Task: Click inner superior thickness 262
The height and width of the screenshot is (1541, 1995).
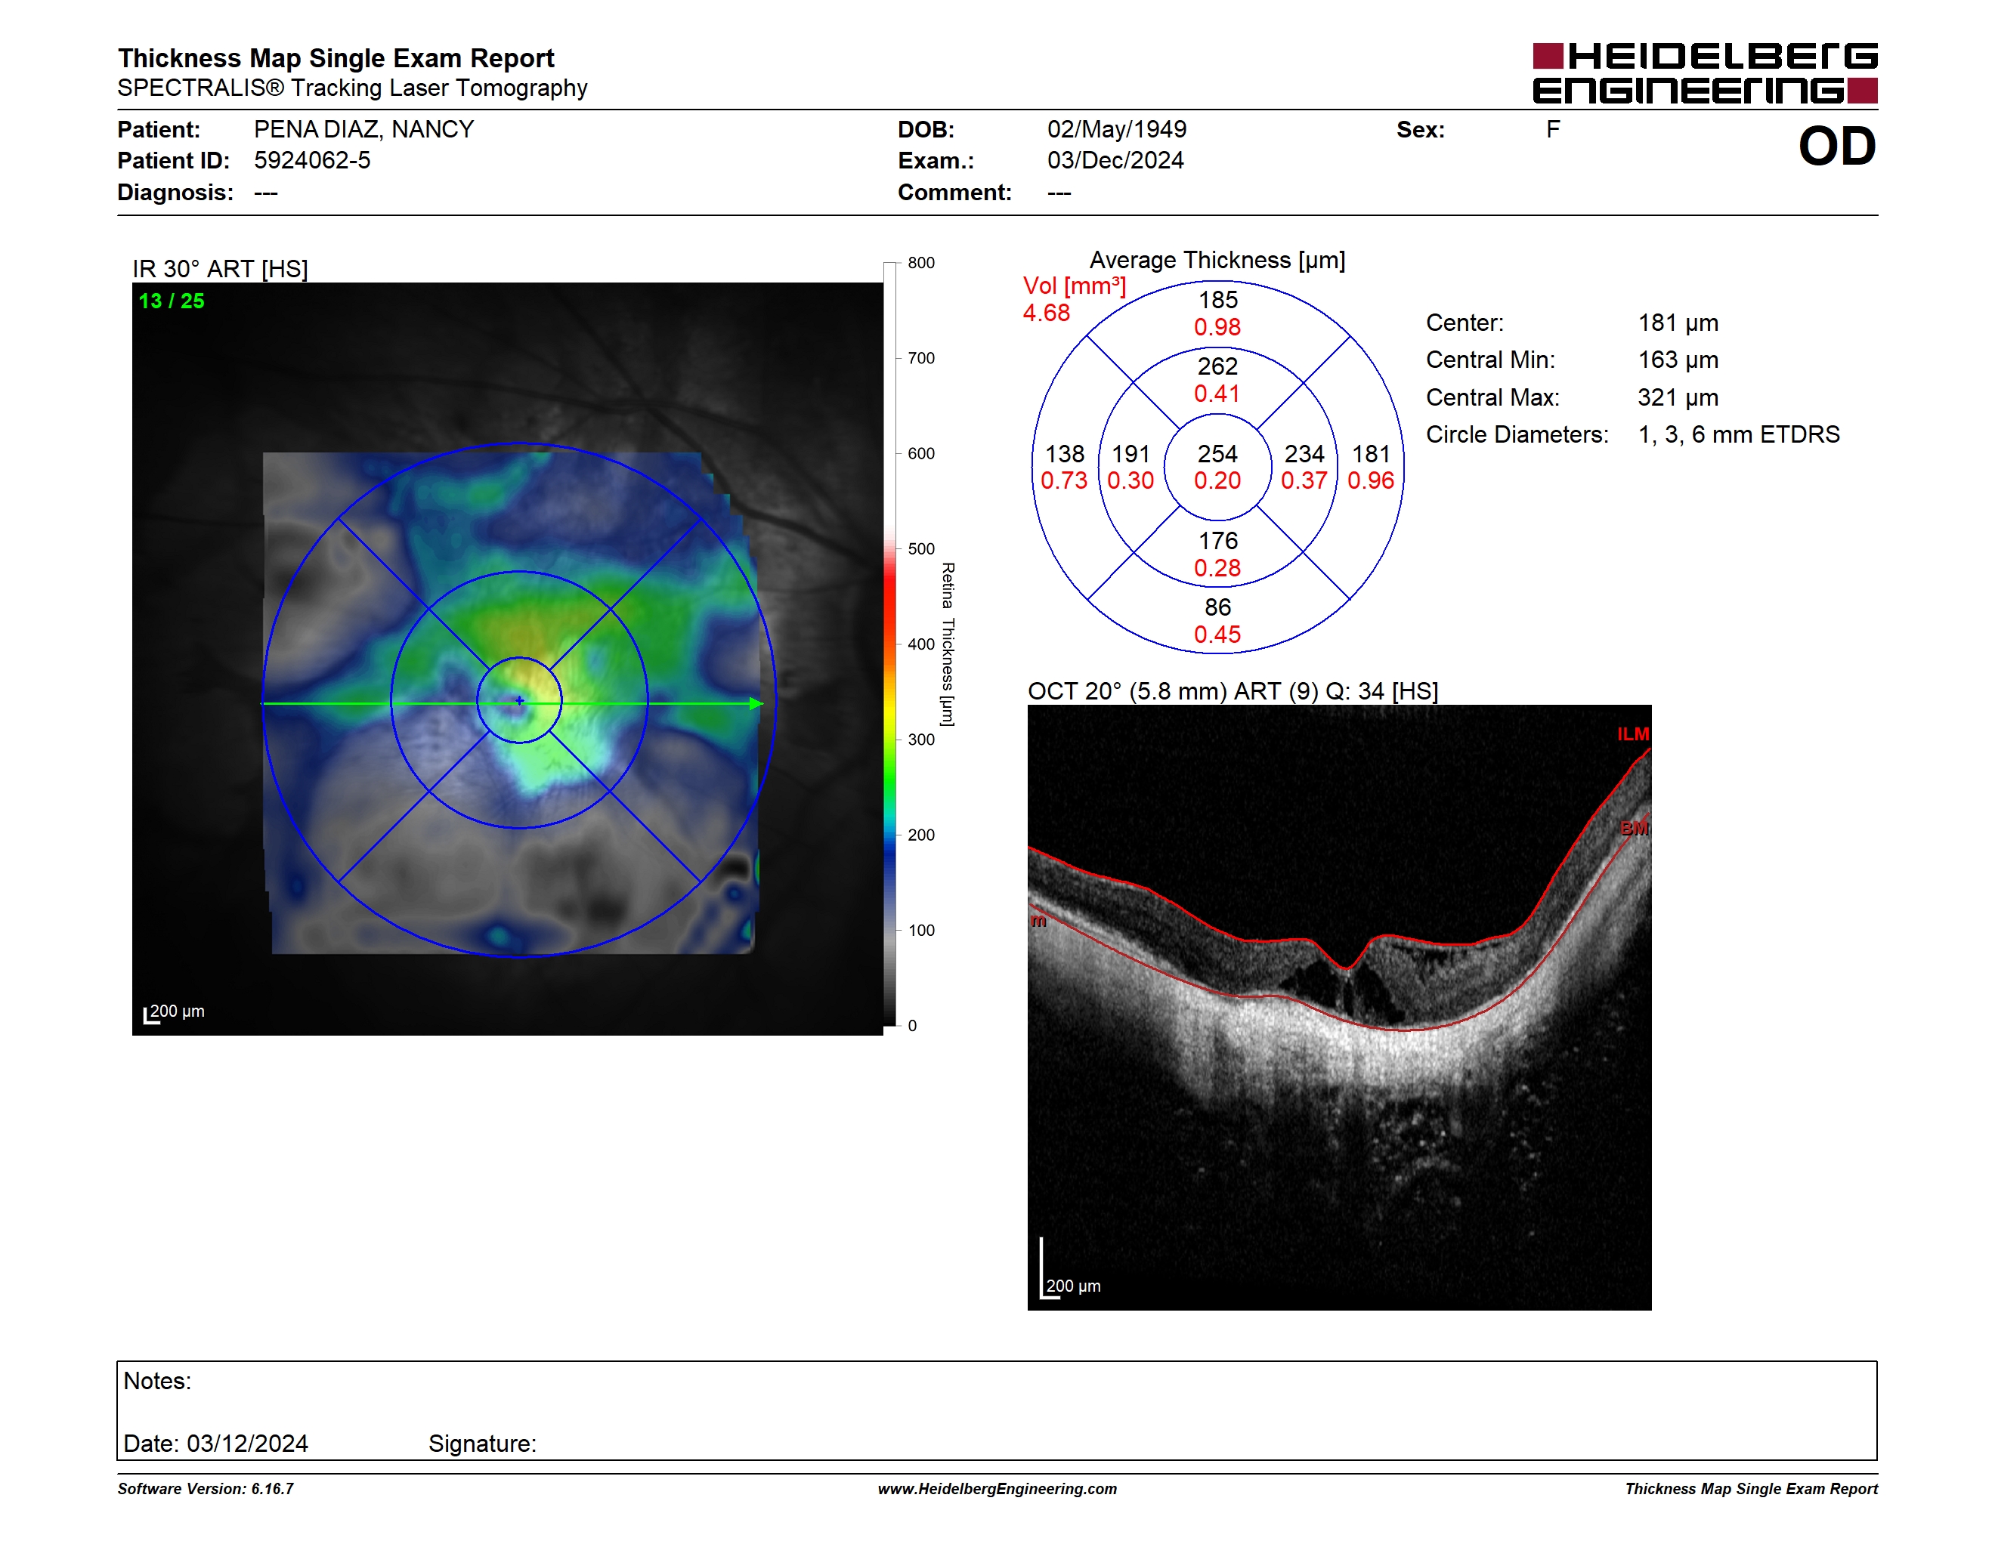Action: [x=1217, y=366]
